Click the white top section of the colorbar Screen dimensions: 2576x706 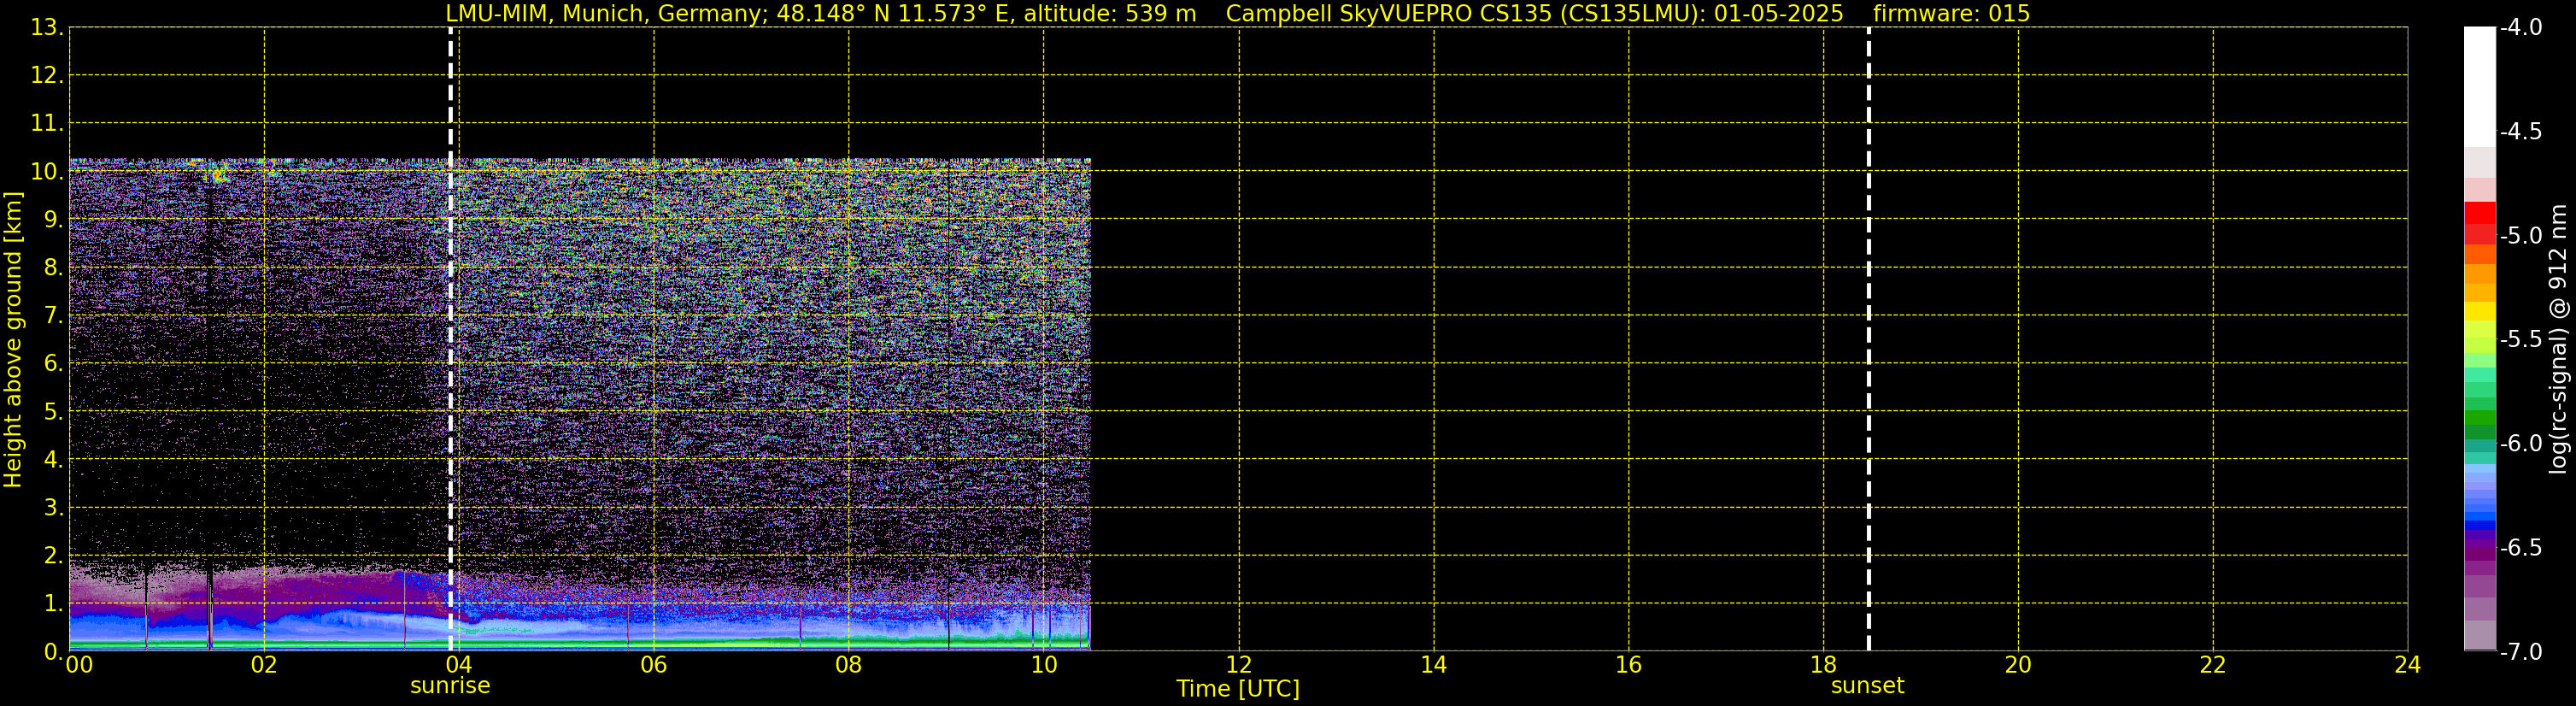tap(2480, 87)
